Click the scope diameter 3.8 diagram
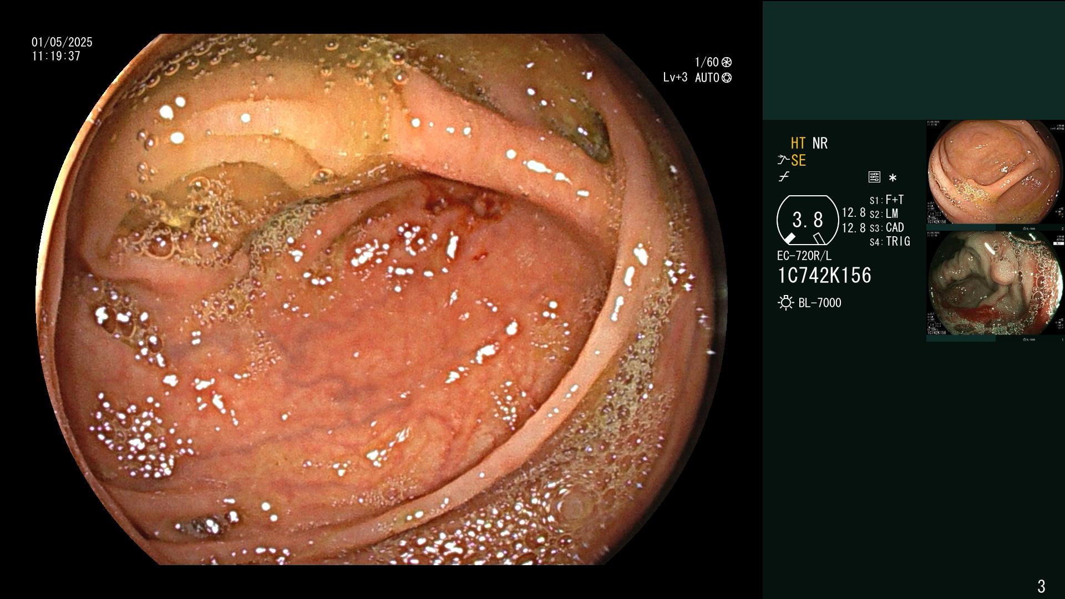1065x599 pixels. pos(807,220)
